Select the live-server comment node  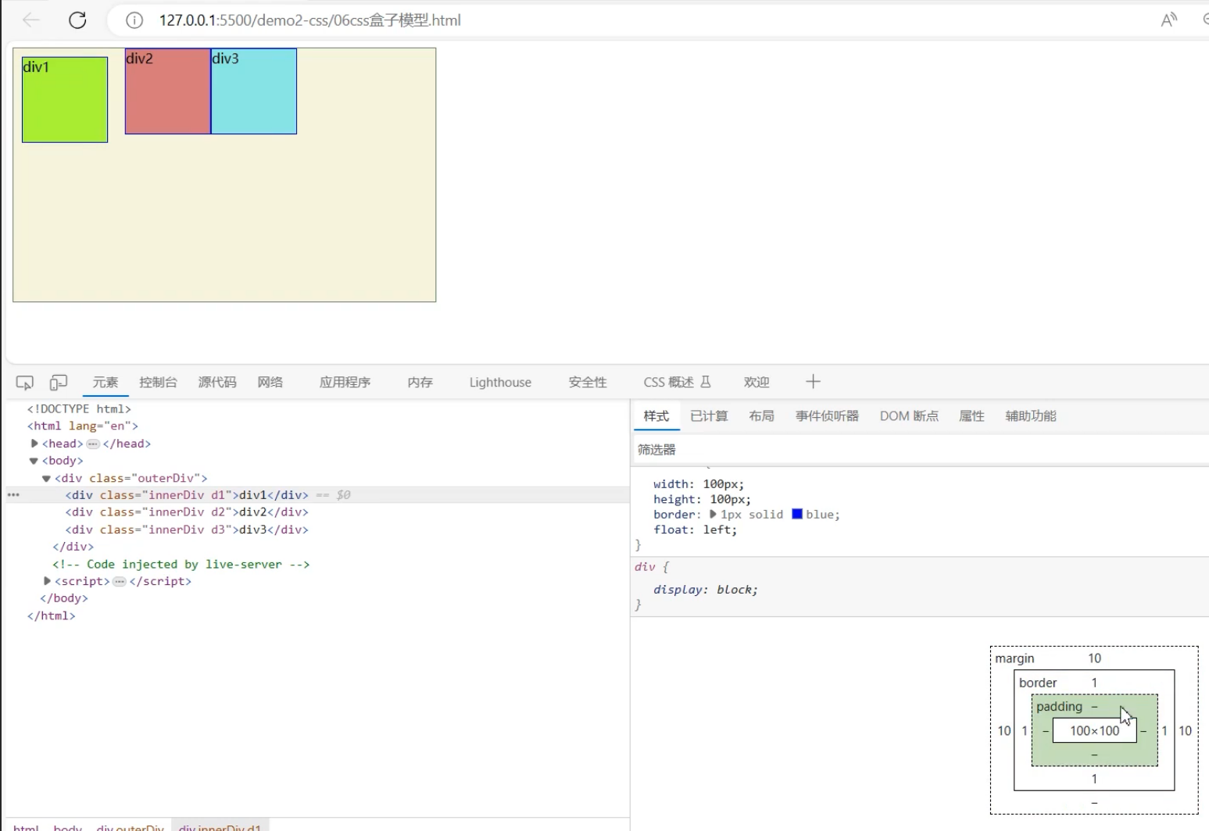(181, 564)
